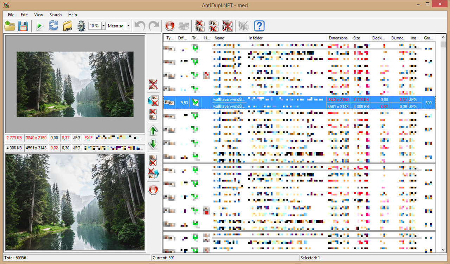The height and width of the screenshot is (264, 450).
Task: Click the upper forest preview image
Action: click(x=75, y=84)
